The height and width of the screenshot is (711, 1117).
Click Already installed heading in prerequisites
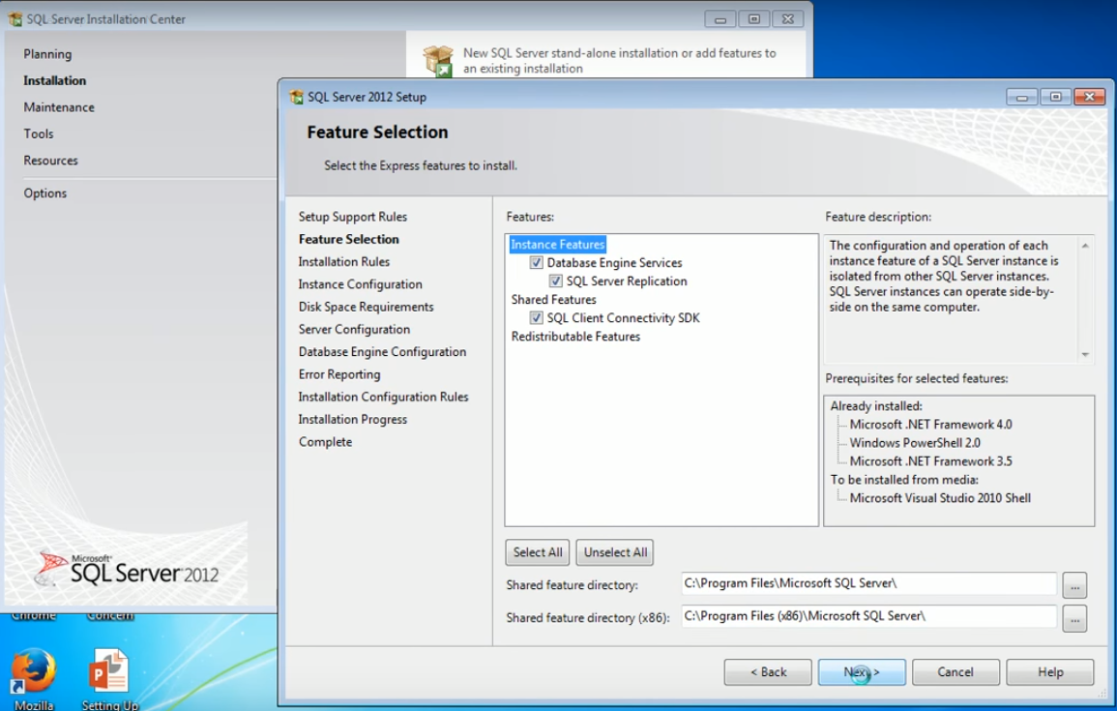pos(875,406)
